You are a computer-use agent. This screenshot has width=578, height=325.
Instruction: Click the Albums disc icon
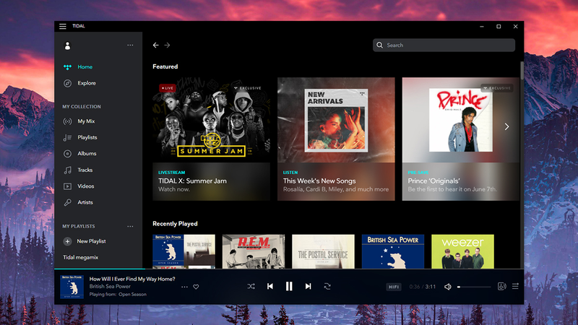click(x=67, y=154)
